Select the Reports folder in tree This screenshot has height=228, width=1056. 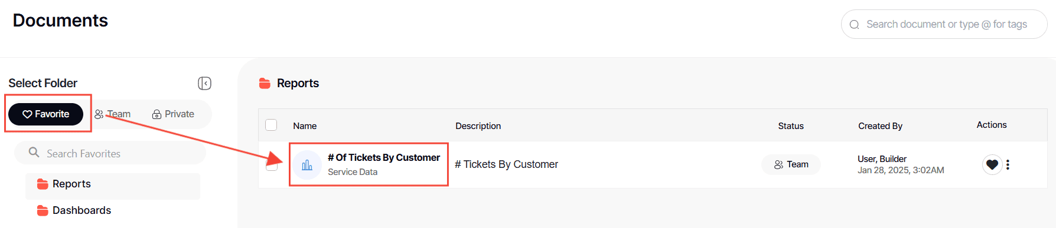[113, 184]
